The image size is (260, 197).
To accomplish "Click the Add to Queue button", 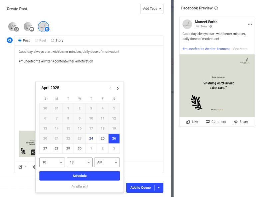I will click(140, 188).
